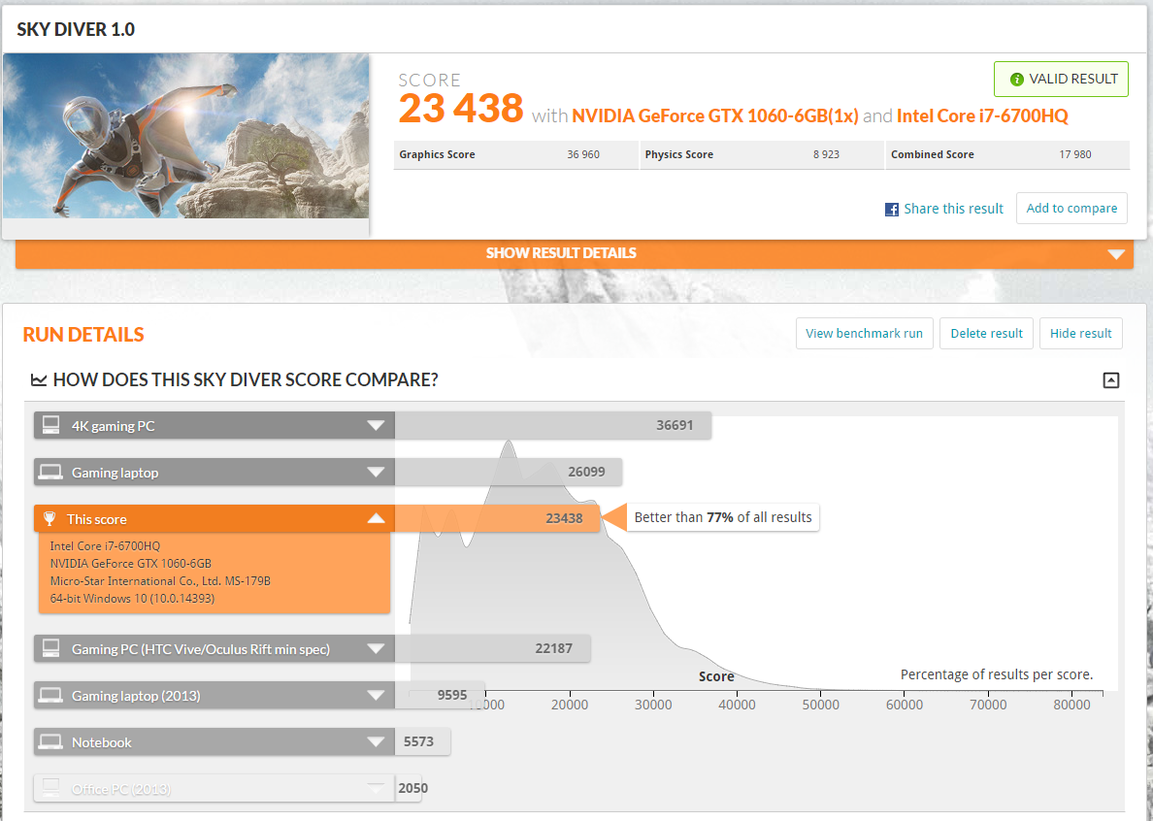
Task: Click the large 23 438 score number
Action: click(x=461, y=109)
